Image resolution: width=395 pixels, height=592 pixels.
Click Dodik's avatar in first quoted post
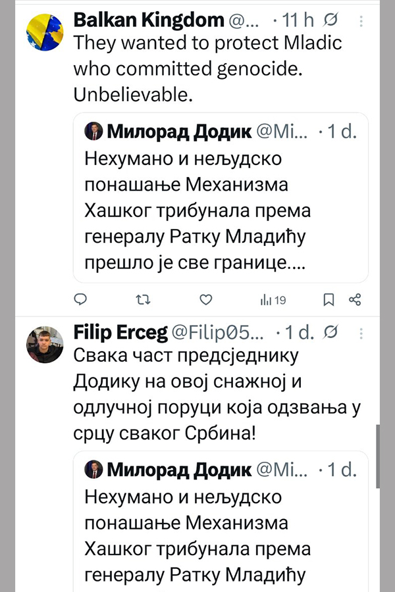coord(93,132)
